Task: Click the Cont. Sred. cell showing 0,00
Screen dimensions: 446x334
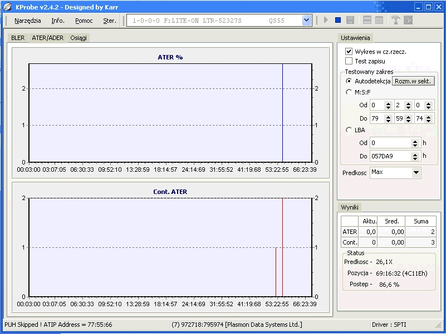Action: [391, 242]
